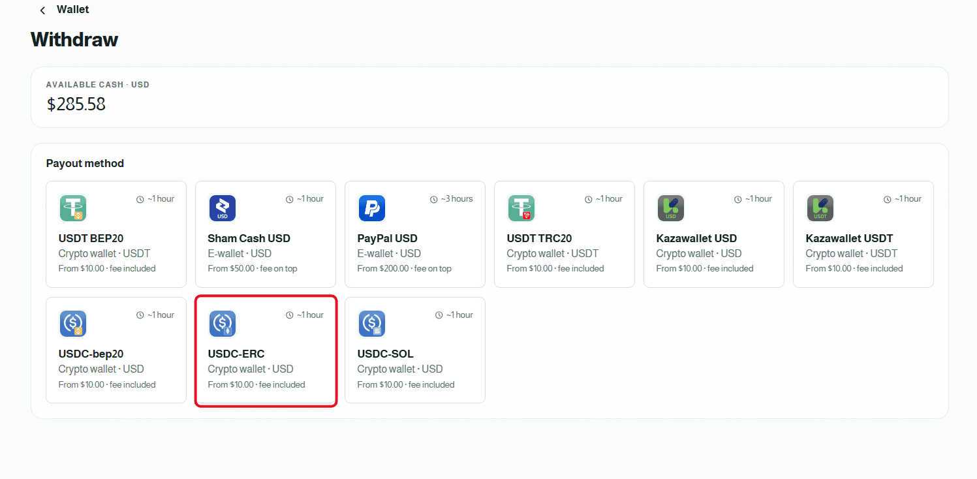
Task: Click the USDC-SOL coin icon
Action: point(371,324)
